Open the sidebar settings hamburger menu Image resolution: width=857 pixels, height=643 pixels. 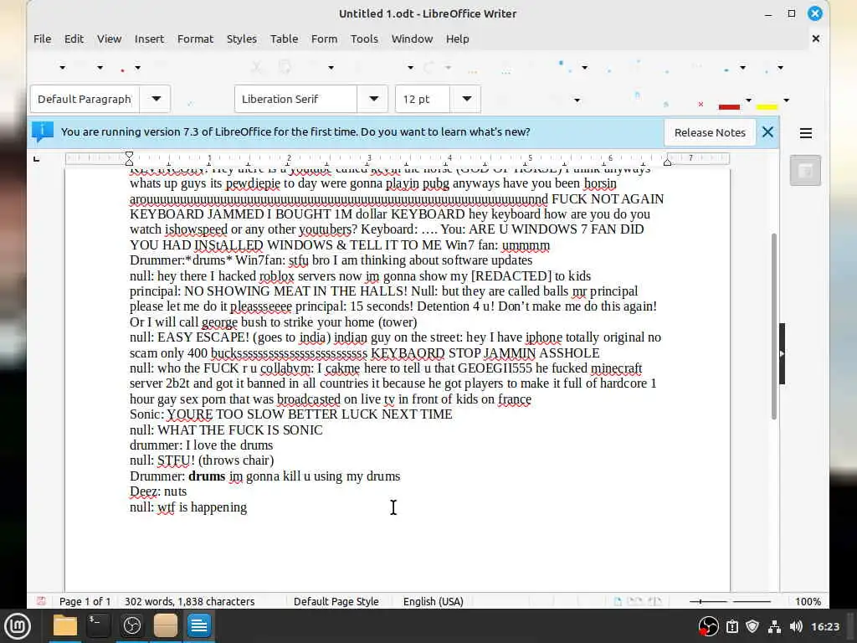806,133
